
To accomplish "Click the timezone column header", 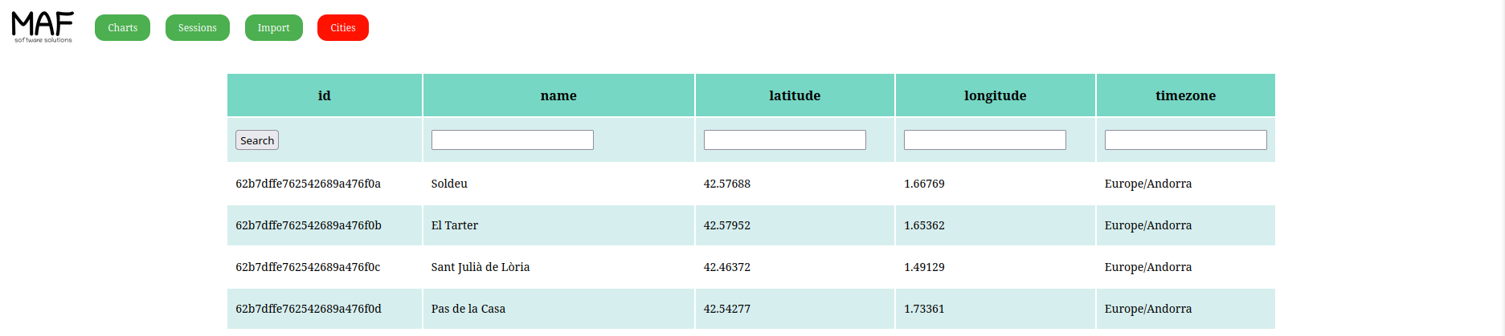I will pyautogui.click(x=1186, y=95).
